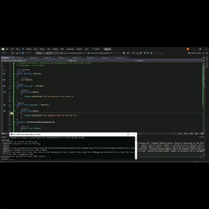Click 'Press any key to close' console text

tap(30, 157)
